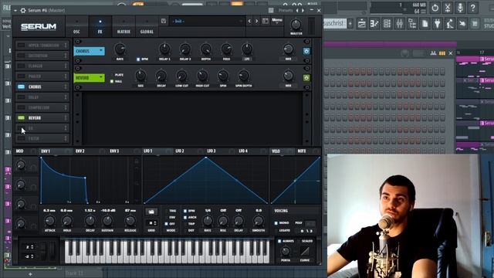Open FL Studio browser icon
Viewport: 494px width, 278px height.
coord(412,24)
